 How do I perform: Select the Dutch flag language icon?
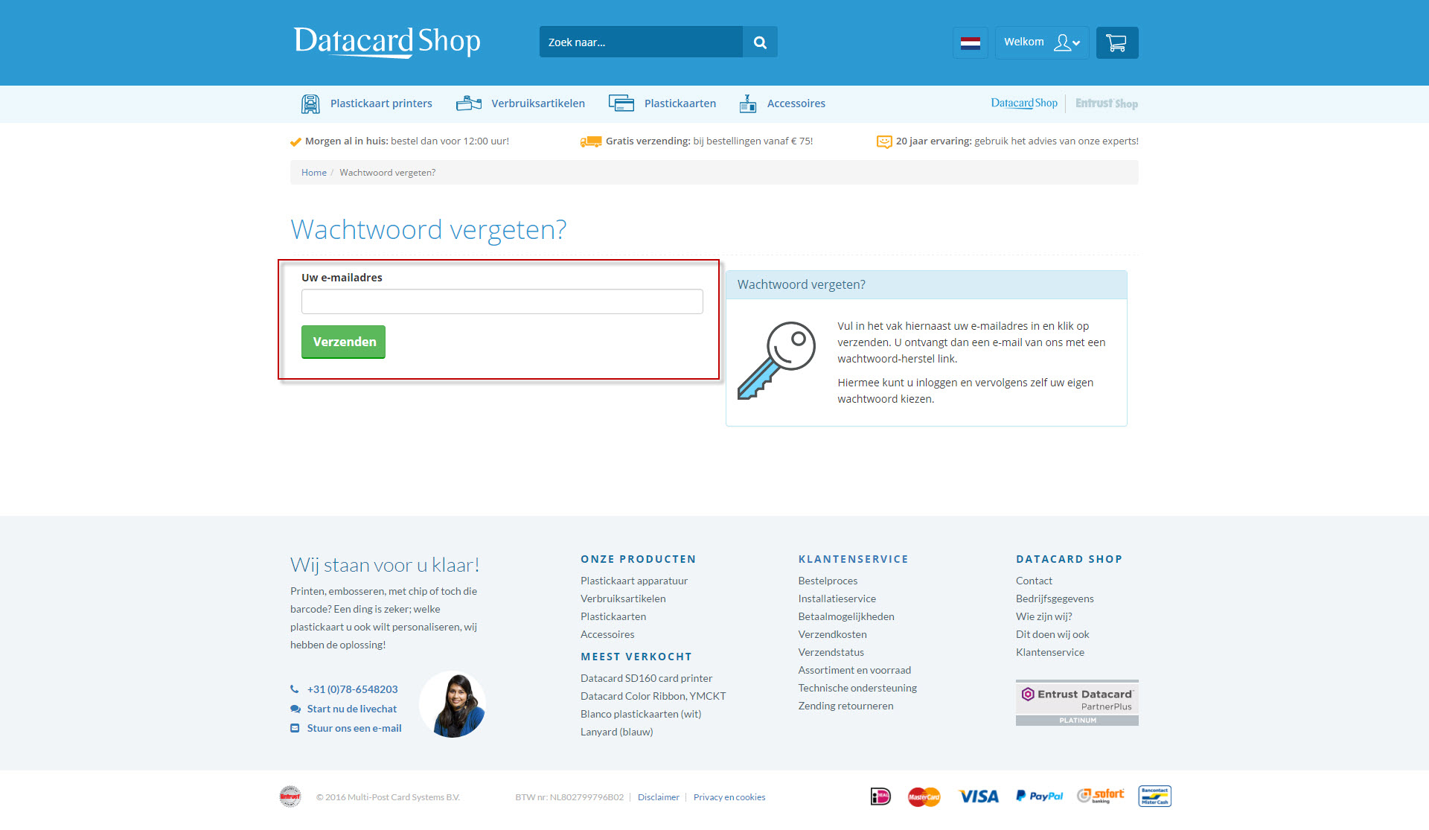(970, 42)
